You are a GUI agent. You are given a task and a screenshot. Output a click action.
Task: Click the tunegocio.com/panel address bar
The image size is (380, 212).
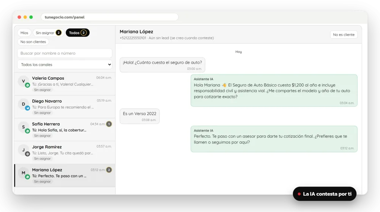click(x=109, y=17)
